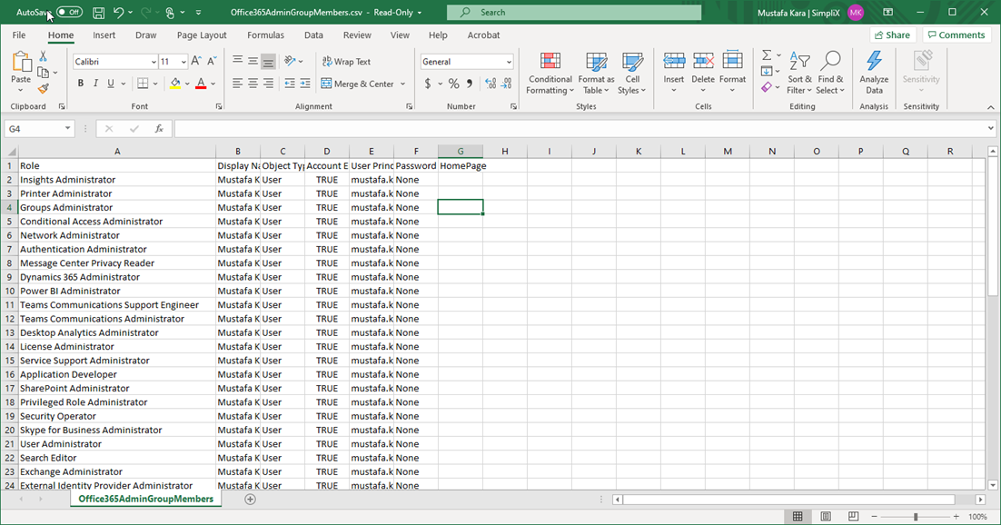The width and height of the screenshot is (1001, 525).
Task: Apply Bold formatting to the cell
Action: (x=80, y=84)
